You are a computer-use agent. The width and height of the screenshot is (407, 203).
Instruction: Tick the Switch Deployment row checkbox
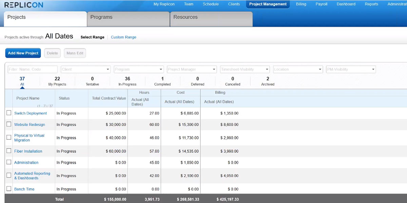(x=9, y=113)
